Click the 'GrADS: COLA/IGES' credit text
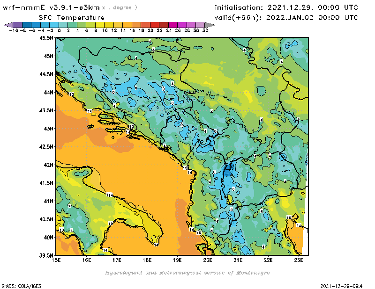375x289 pixels. point(21,286)
